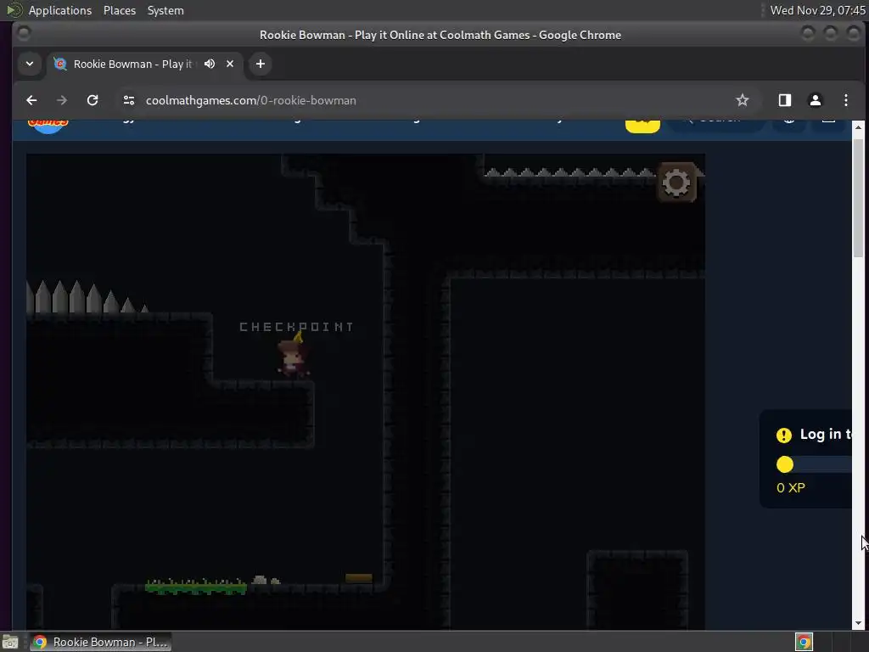Close the Rookie Bowman tab
The image size is (869, 652).
tap(230, 64)
